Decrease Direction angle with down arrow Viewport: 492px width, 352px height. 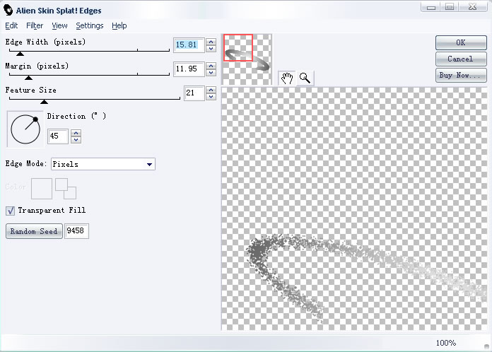(76, 140)
